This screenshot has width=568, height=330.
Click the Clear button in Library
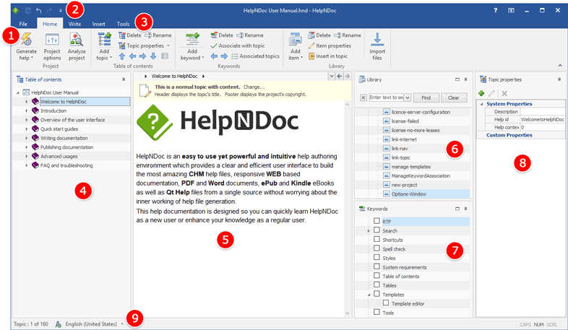454,97
